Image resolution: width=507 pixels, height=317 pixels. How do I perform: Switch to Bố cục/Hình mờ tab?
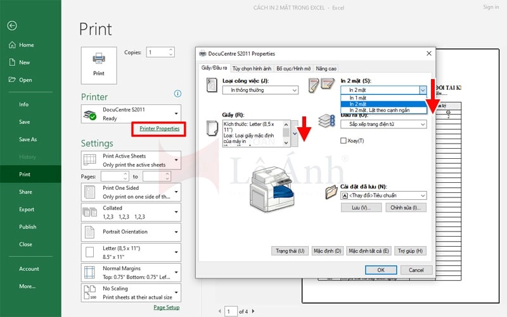point(293,68)
